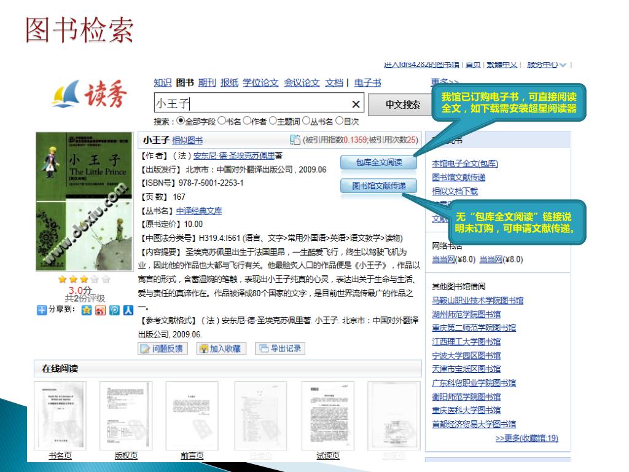Click the first rating star

coord(62,279)
